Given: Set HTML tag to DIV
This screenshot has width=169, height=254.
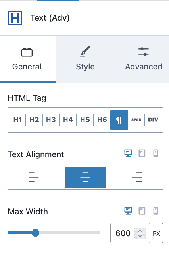Looking at the screenshot, I should [153, 120].
